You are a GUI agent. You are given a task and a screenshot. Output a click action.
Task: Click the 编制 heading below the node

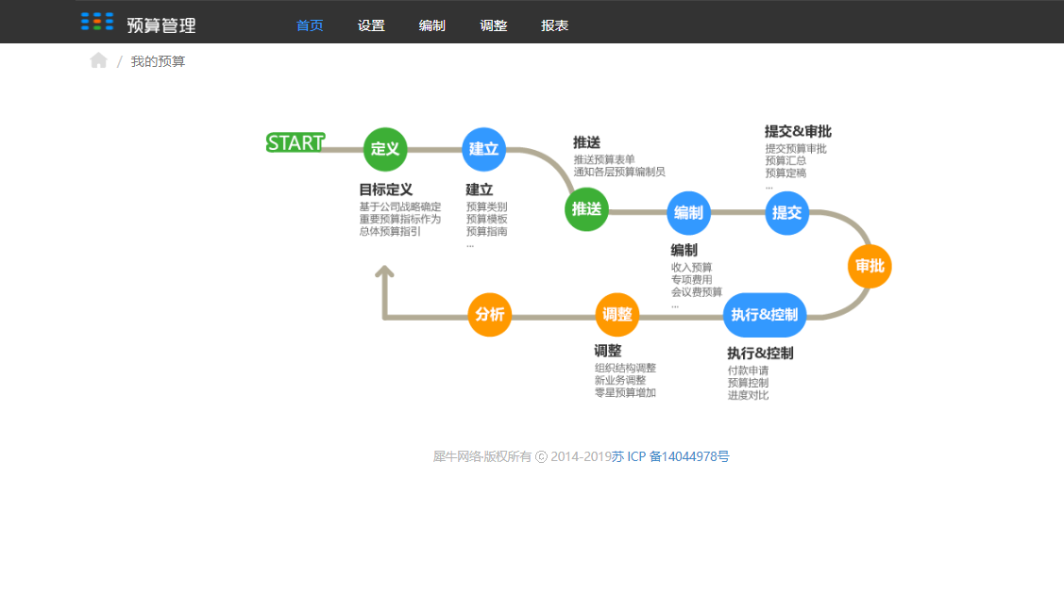[x=684, y=250]
